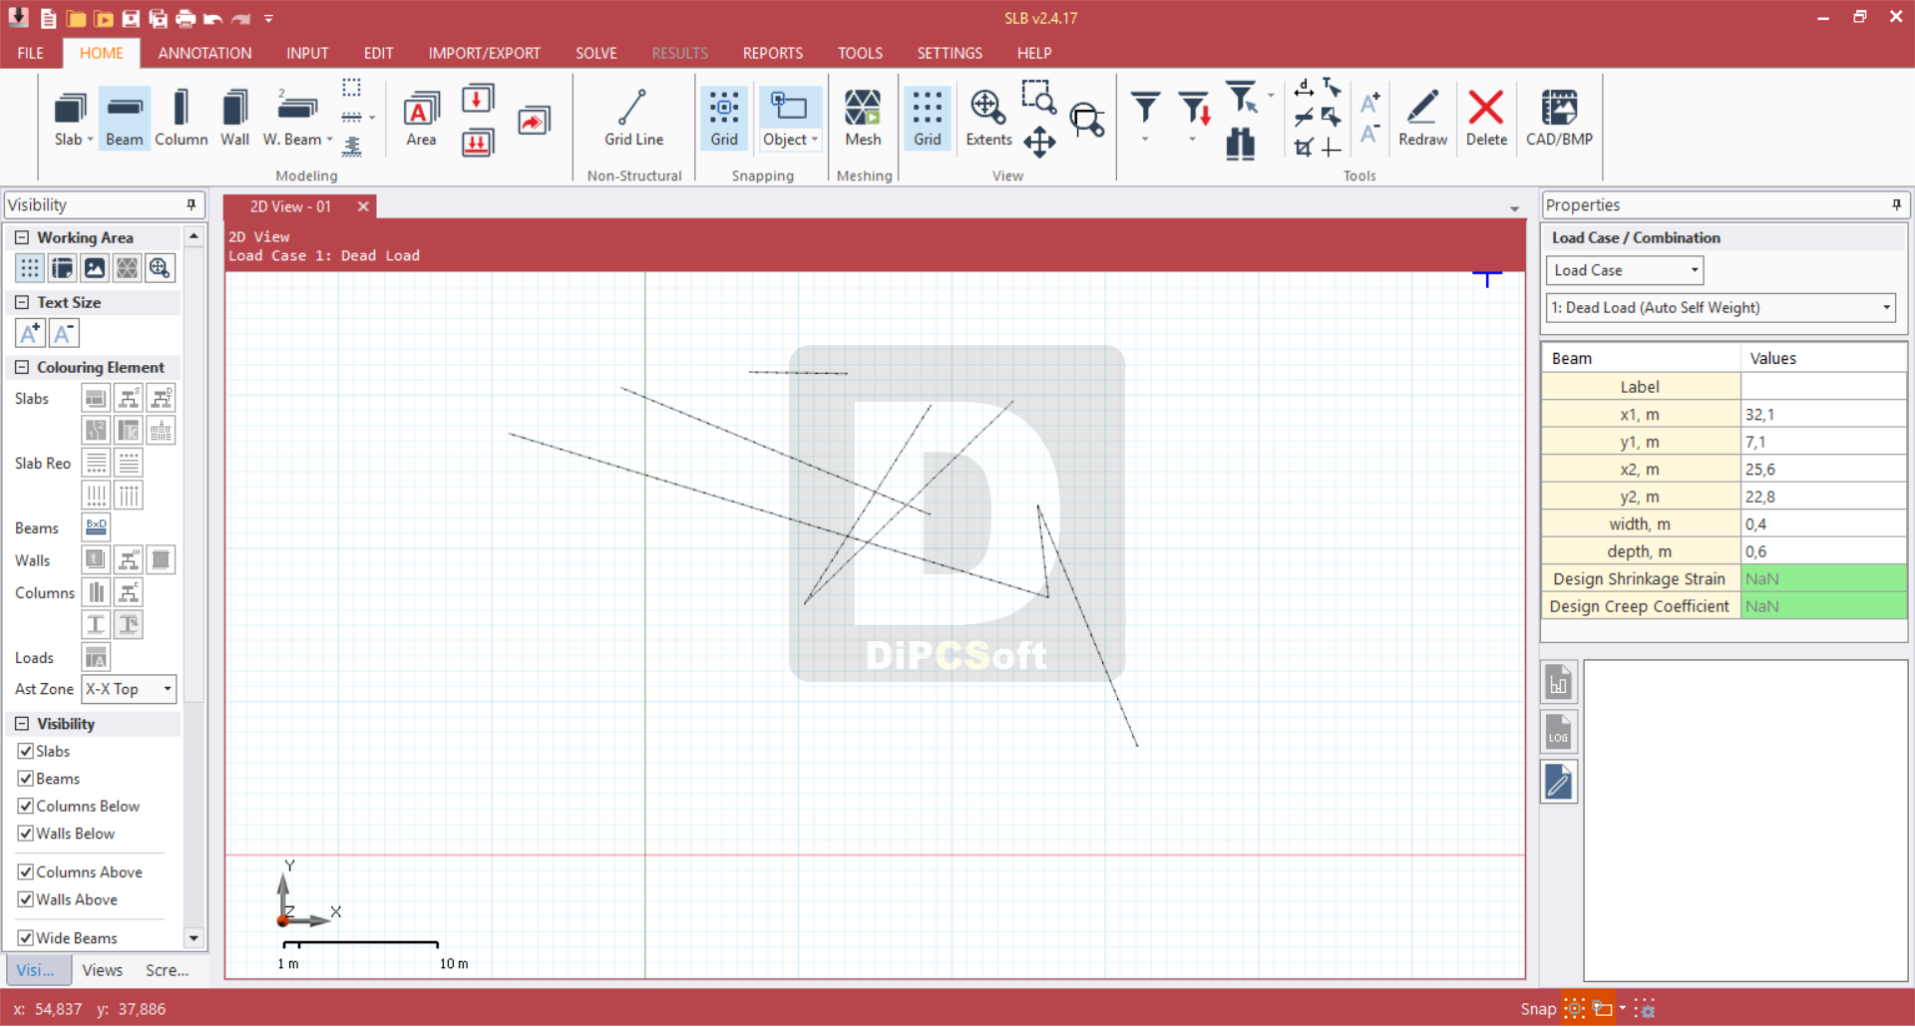Screen dimensions: 1915x1027
Task: Click the Redraw tool
Action: 1422,118
